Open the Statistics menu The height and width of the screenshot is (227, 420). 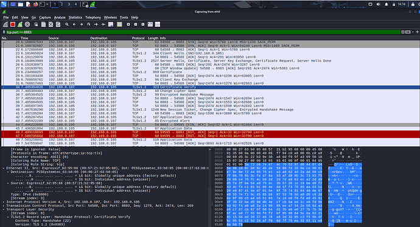[x=75, y=18]
